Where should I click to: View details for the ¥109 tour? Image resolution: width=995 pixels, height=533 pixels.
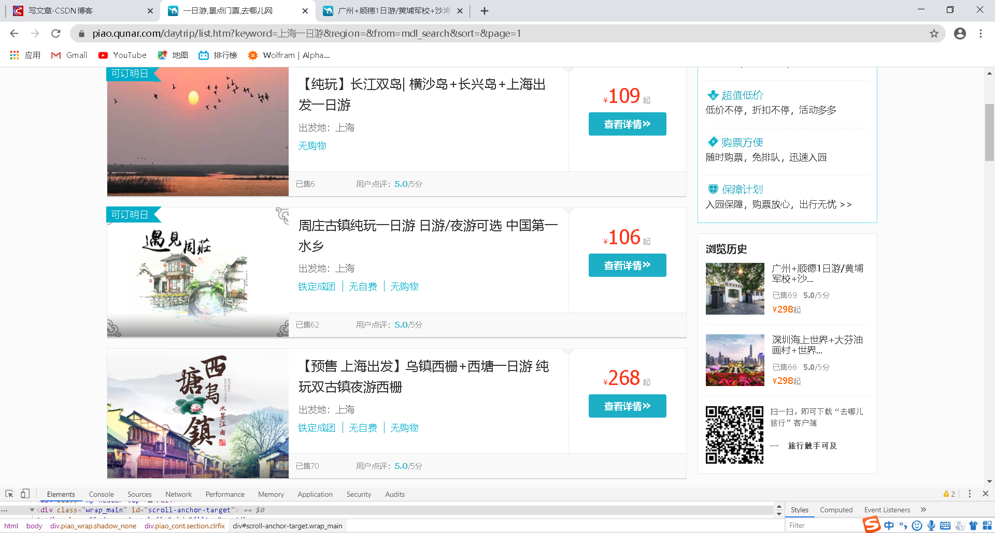click(x=627, y=124)
